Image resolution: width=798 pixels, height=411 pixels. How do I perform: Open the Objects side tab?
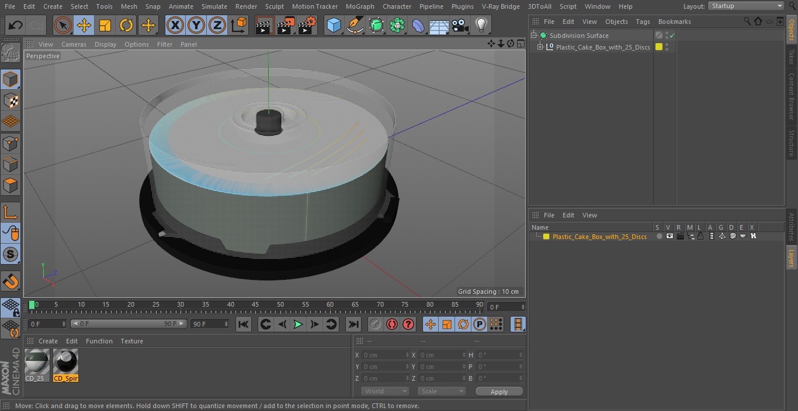click(x=792, y=30)
